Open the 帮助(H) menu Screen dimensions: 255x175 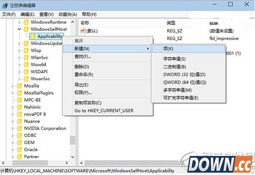(89, 14)
